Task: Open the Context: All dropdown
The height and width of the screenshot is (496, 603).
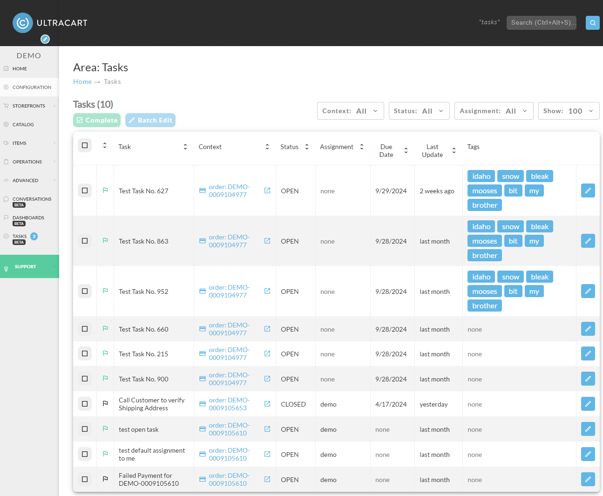Action: point(351,111)
